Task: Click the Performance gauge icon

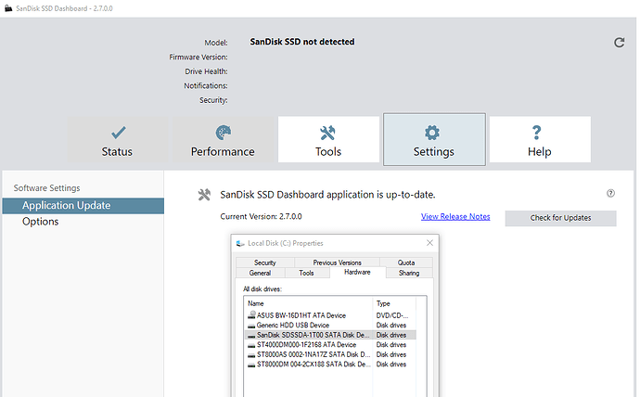Action: pyautogui.click(x=224, y=133)
